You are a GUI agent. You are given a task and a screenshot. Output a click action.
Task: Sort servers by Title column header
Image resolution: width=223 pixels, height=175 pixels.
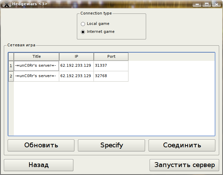click(x=36, y=56)
